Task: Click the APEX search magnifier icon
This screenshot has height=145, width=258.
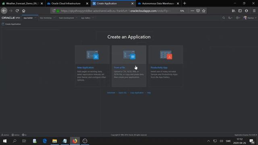Action: pyautogui.click(x=224, y=18)
